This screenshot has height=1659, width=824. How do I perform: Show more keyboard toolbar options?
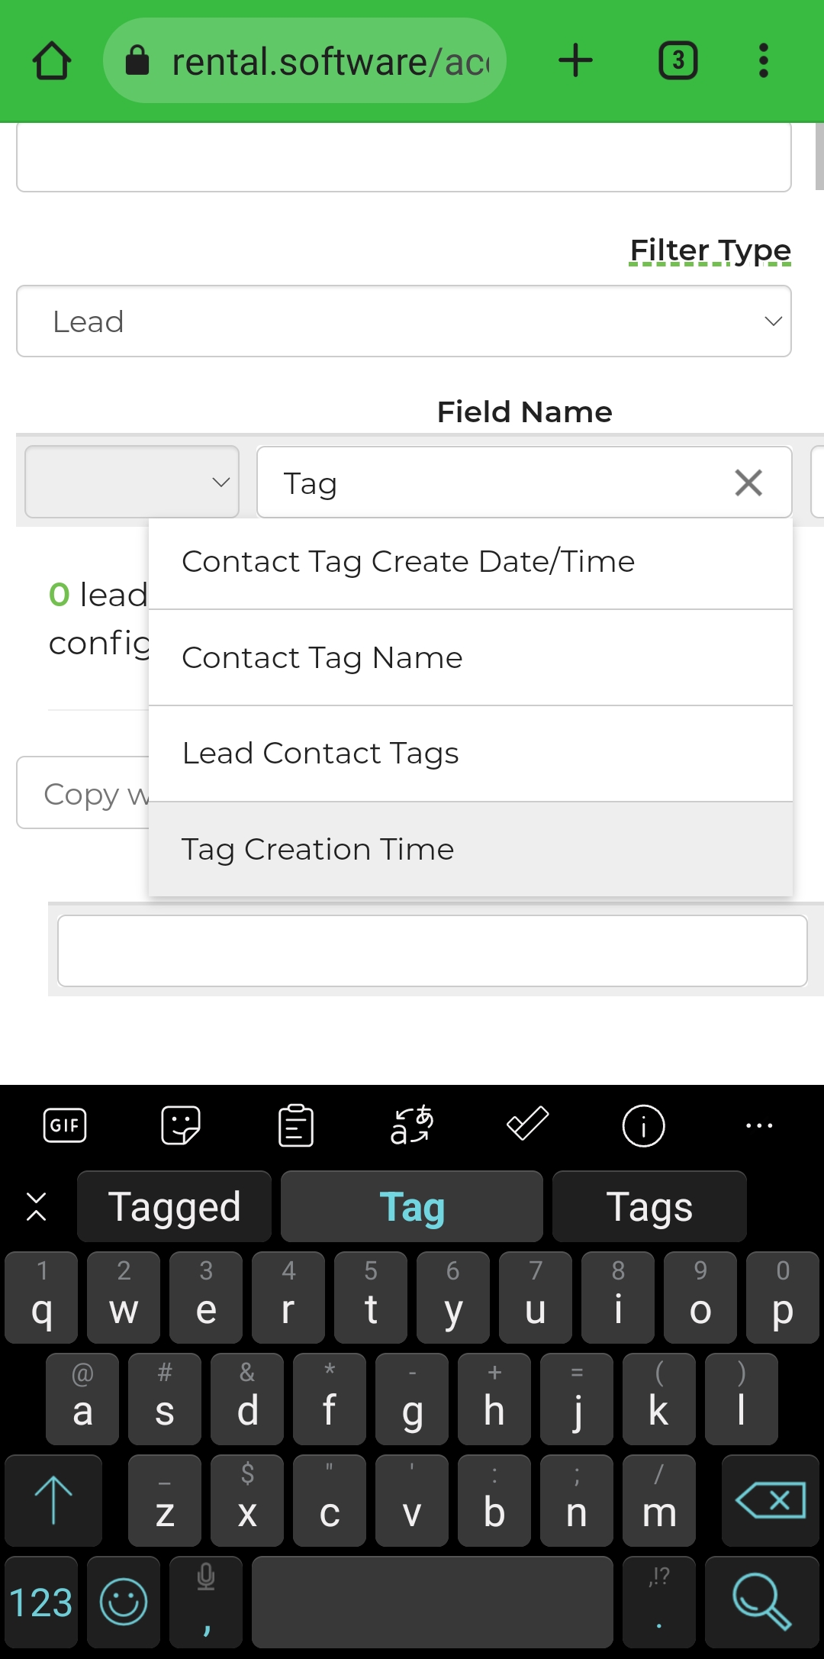[x=759, y=1125]
